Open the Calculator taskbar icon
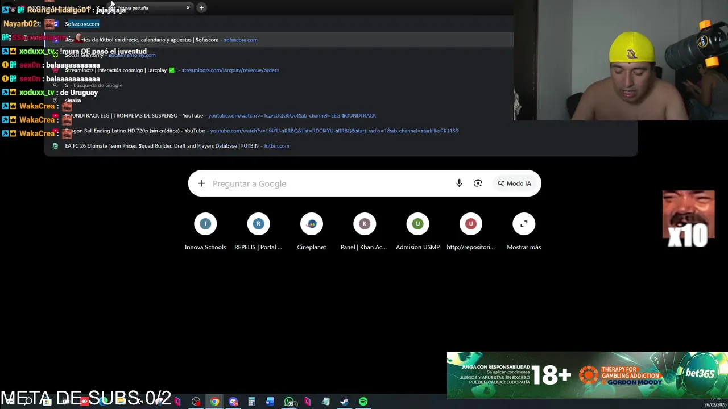Image resolution: width=728 pixels, height=409 pixels. (x=251, y=402)
